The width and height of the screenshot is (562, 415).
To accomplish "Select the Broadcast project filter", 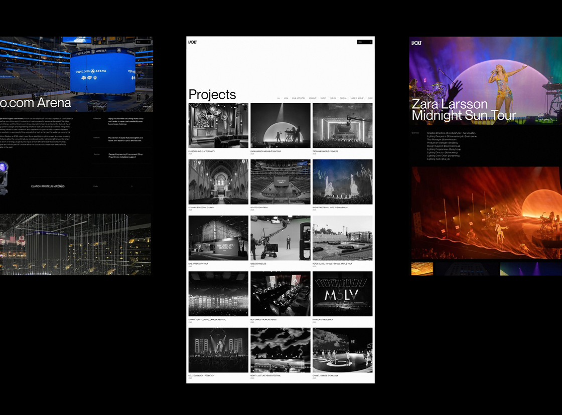I will 313,98.
